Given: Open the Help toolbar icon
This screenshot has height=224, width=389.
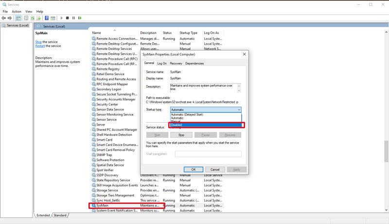Looking at the screenshot, I should coord(47,18).
